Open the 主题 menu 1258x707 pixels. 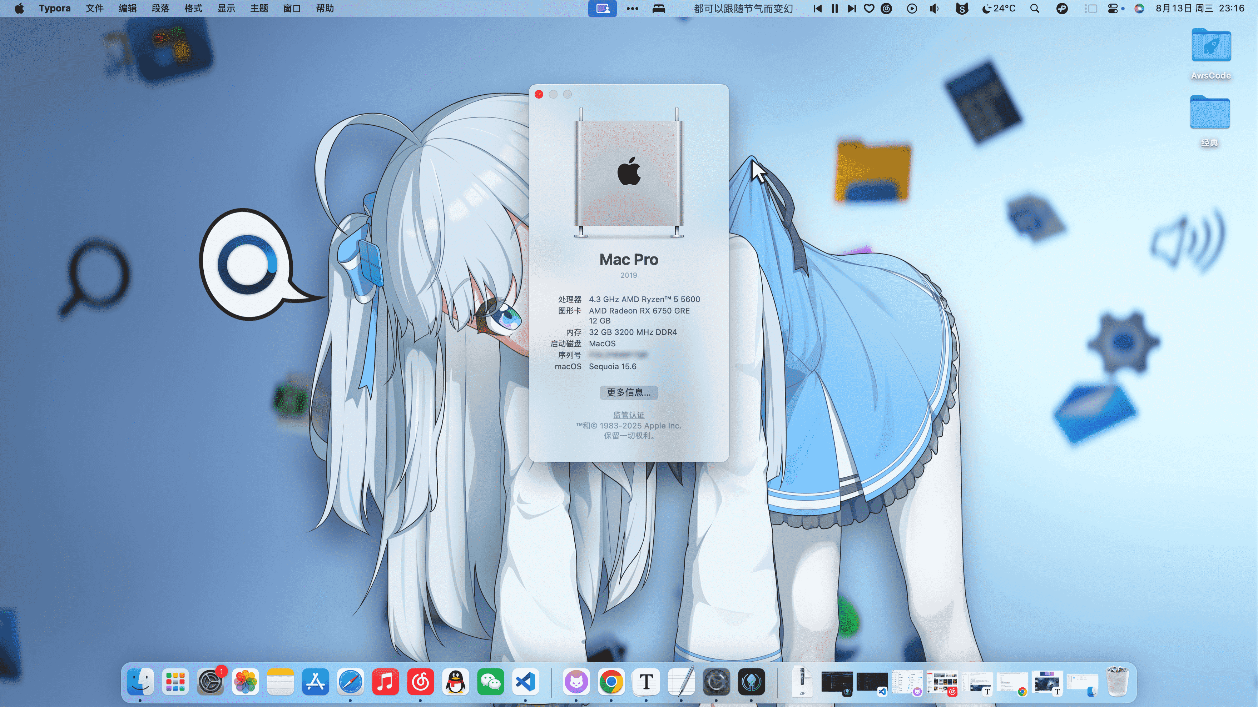pyautogui.click(x=259, y=8)
